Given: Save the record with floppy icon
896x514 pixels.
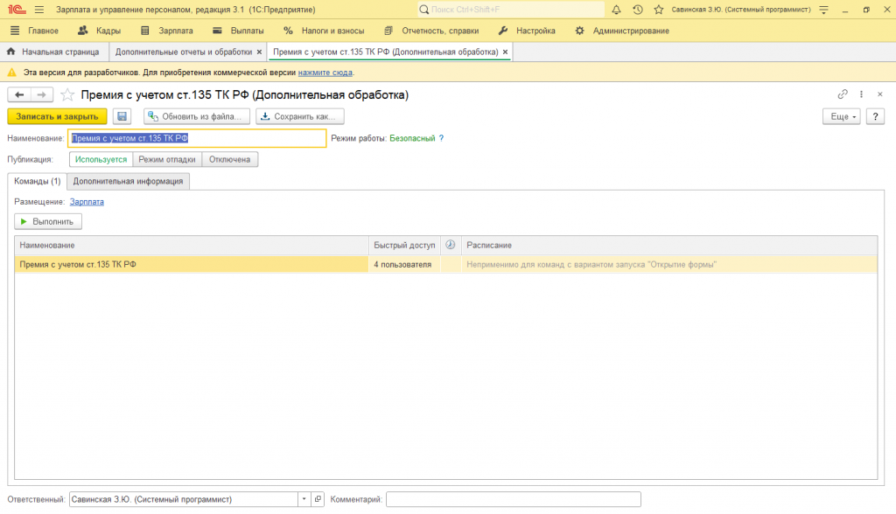Looking at the screenshot, I should coord(122,116).
